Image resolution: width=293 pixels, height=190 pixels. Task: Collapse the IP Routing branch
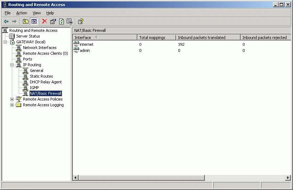pyautogui.click(x=12, y=65)
